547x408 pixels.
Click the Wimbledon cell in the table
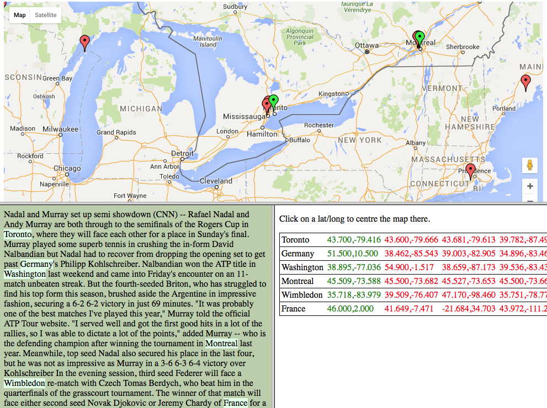pyautogui.click(x=302, y=295)
